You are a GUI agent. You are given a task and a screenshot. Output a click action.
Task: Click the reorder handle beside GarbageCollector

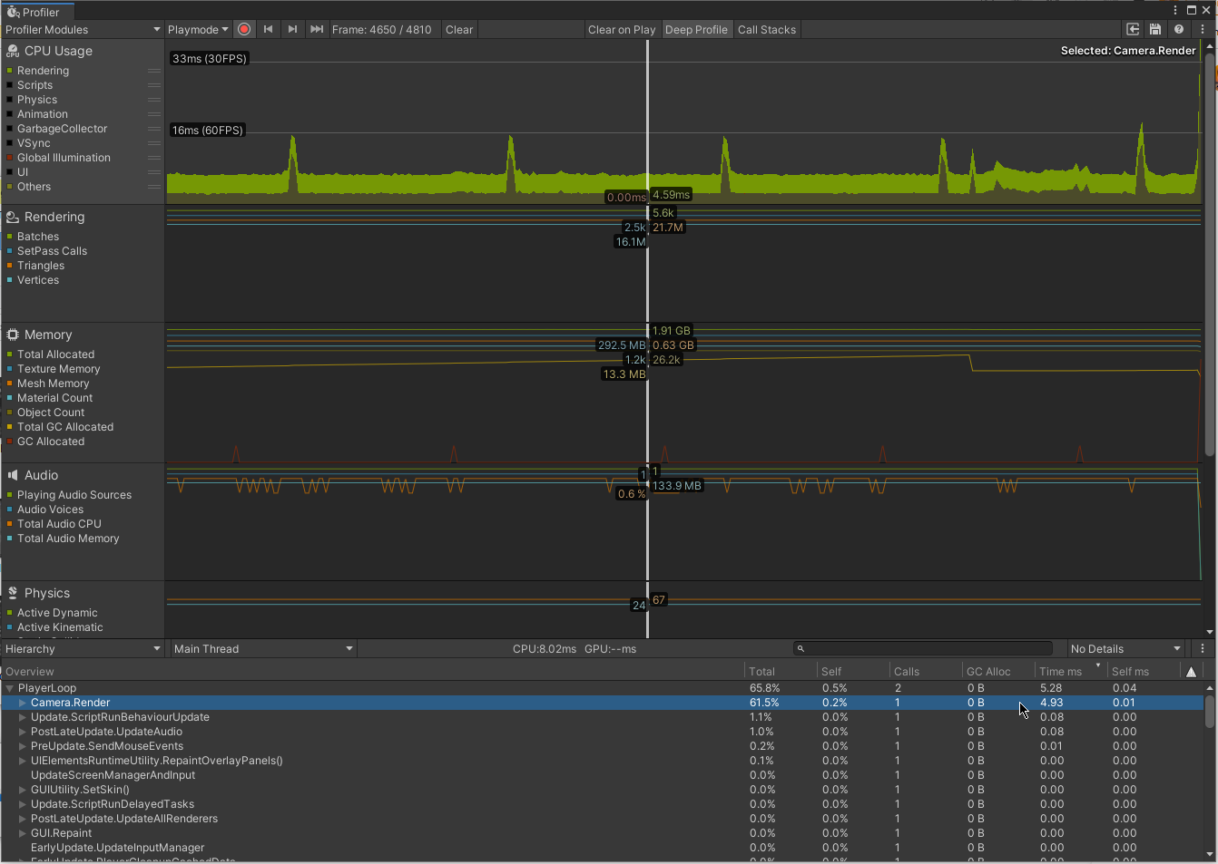click(154, 129)
